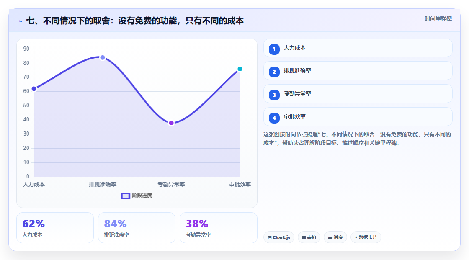
Task: Click the section heading 七、不同情况下的取舍
Action: tap(135, 21)
